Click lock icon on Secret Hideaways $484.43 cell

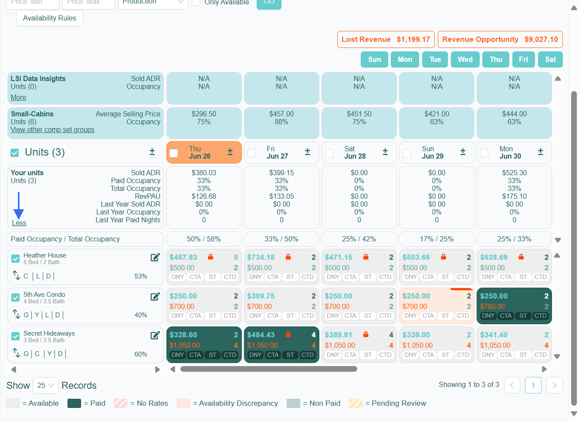(x=288, y=334)
